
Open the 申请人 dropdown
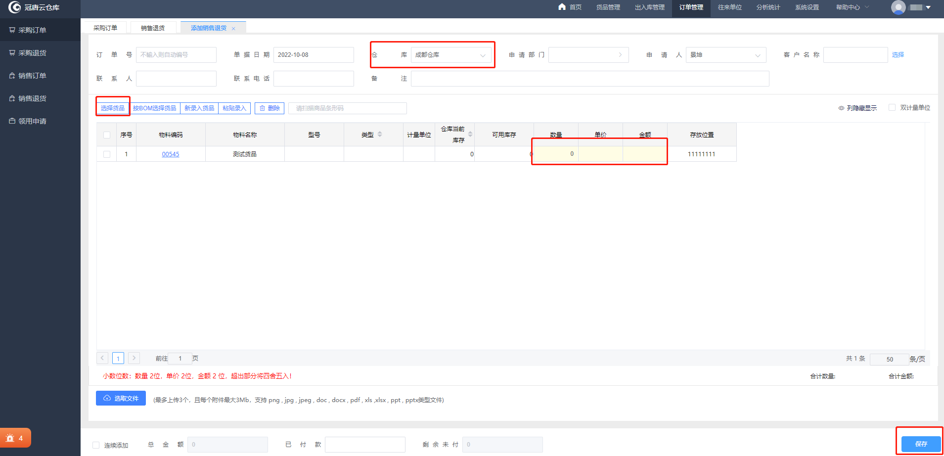click(x=726, y=55)
